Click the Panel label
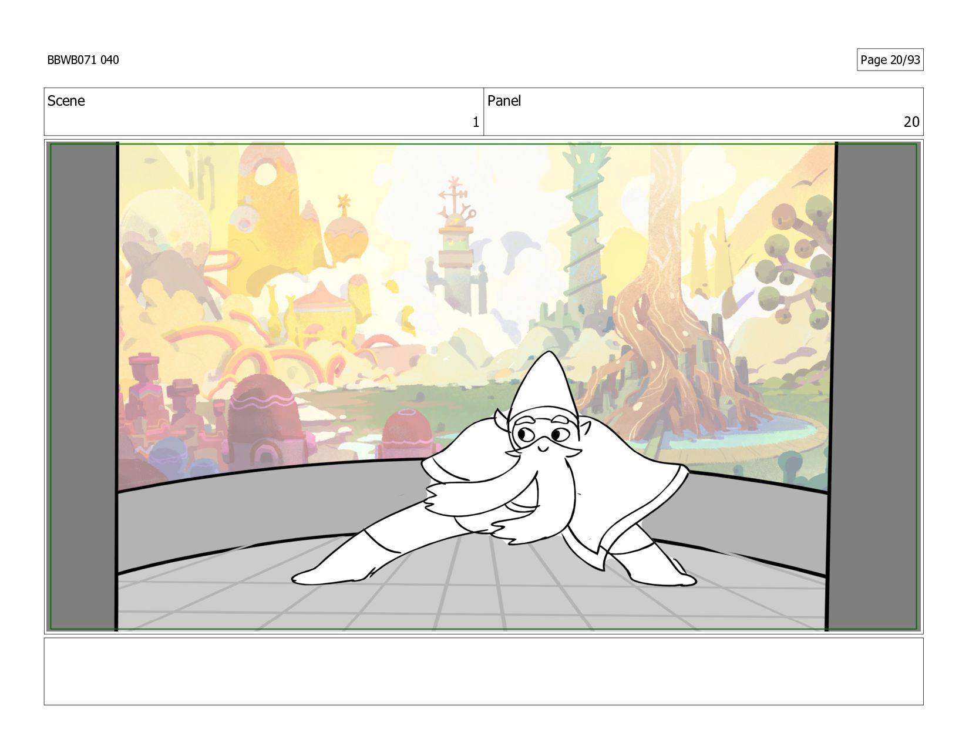The image size is (969, 749). 504,101
